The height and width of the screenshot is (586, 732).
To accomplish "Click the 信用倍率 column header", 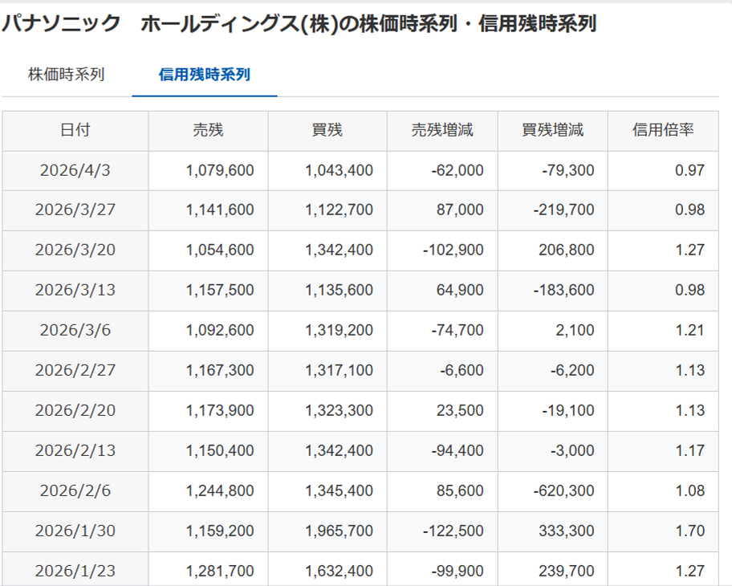I will 663,130.
